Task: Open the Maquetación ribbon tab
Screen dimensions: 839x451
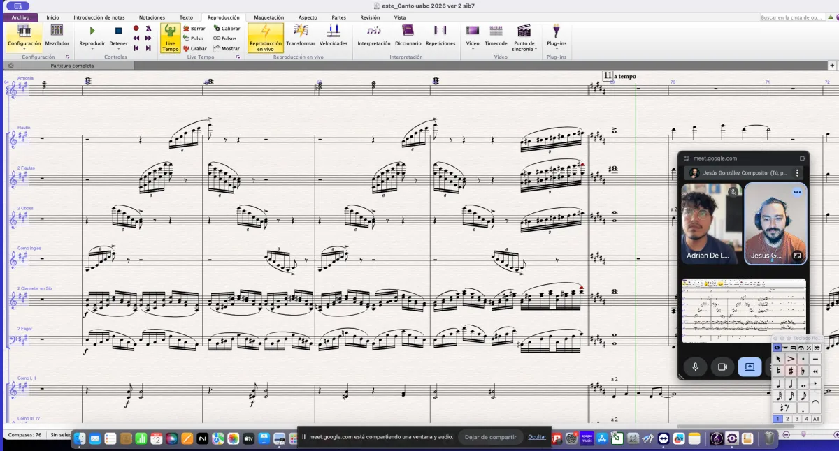Action: click(x=268, y=17)
